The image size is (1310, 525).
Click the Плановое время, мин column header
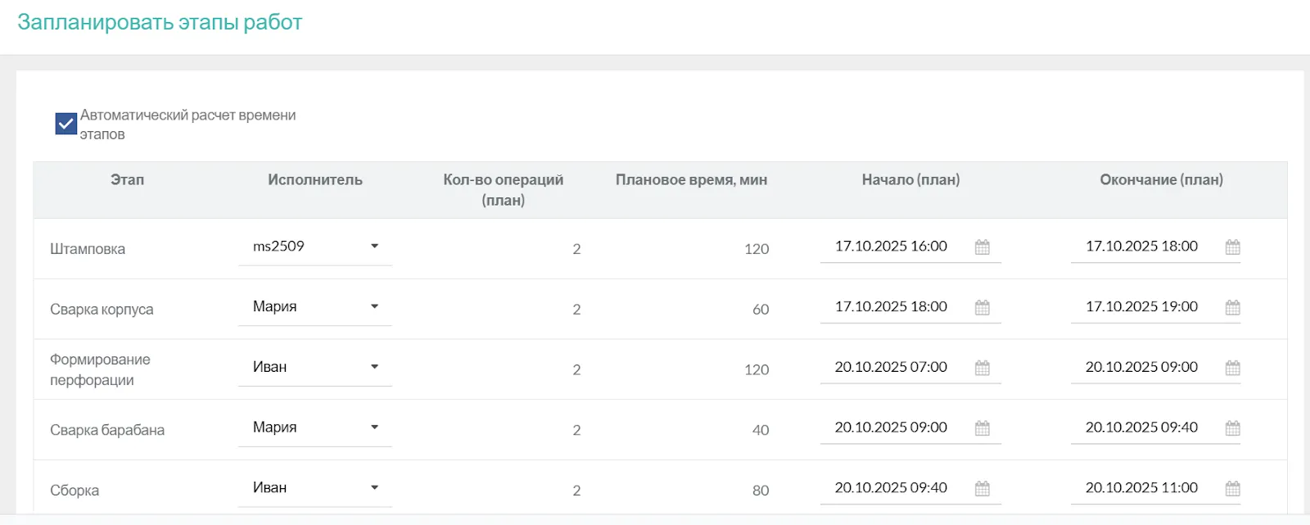click(x=691, y=180)
